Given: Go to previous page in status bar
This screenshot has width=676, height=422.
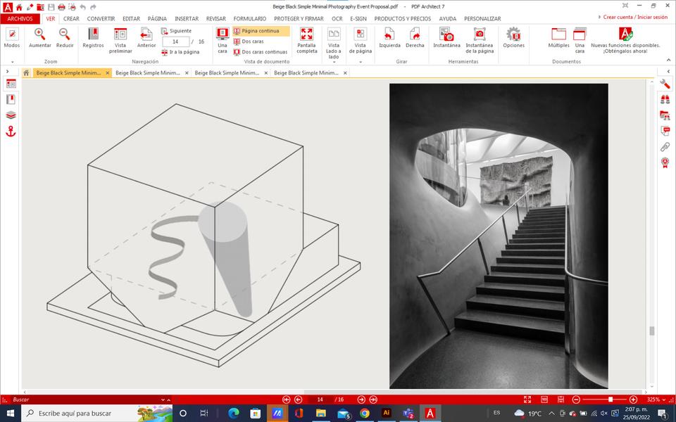Looking at the screenshot, I should click(x=298, y=399).
